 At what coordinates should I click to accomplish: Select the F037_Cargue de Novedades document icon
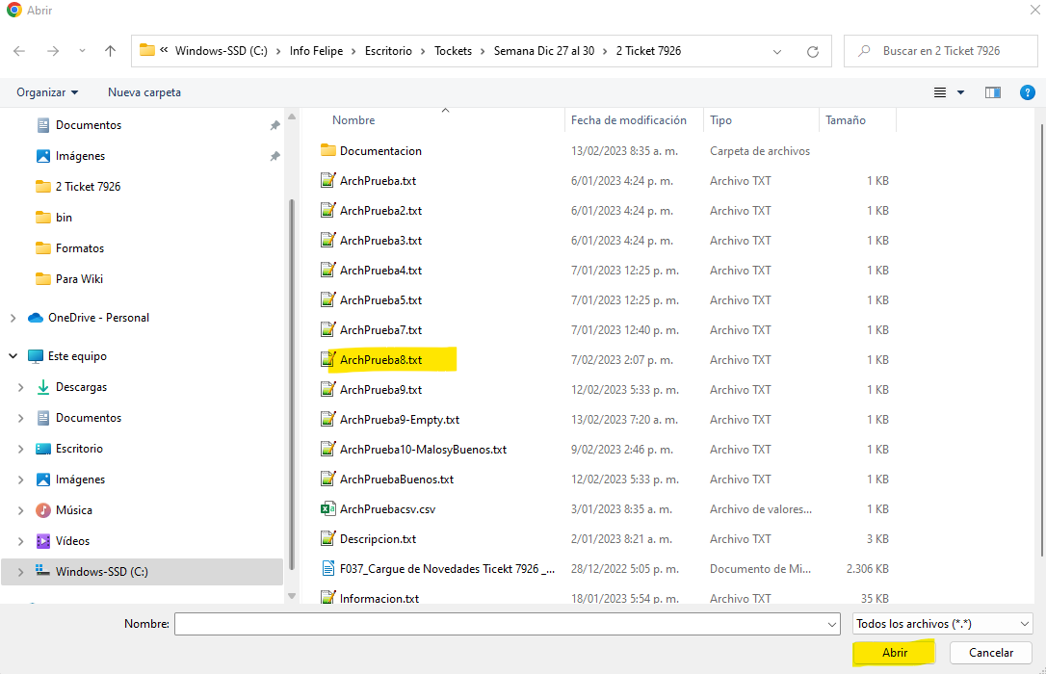pos(327,569)
